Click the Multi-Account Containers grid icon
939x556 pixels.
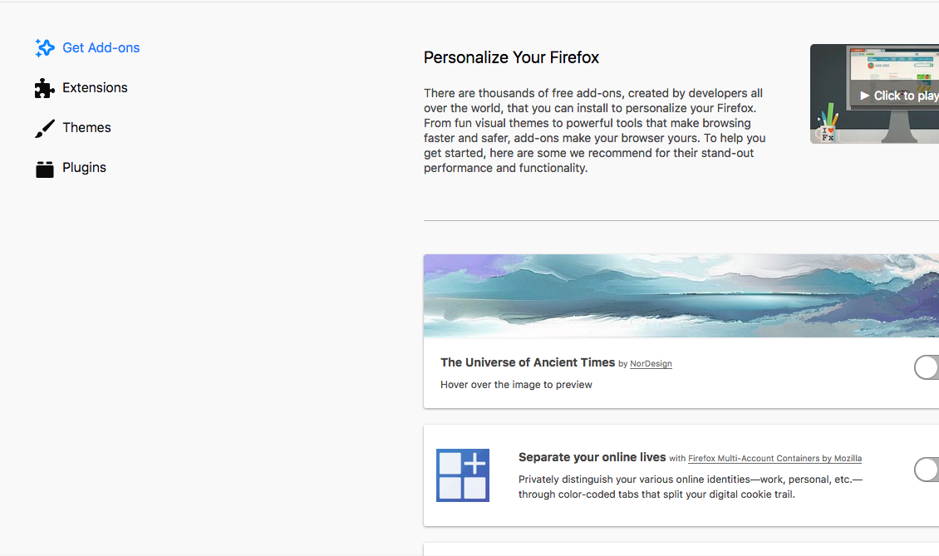point(463,475)
